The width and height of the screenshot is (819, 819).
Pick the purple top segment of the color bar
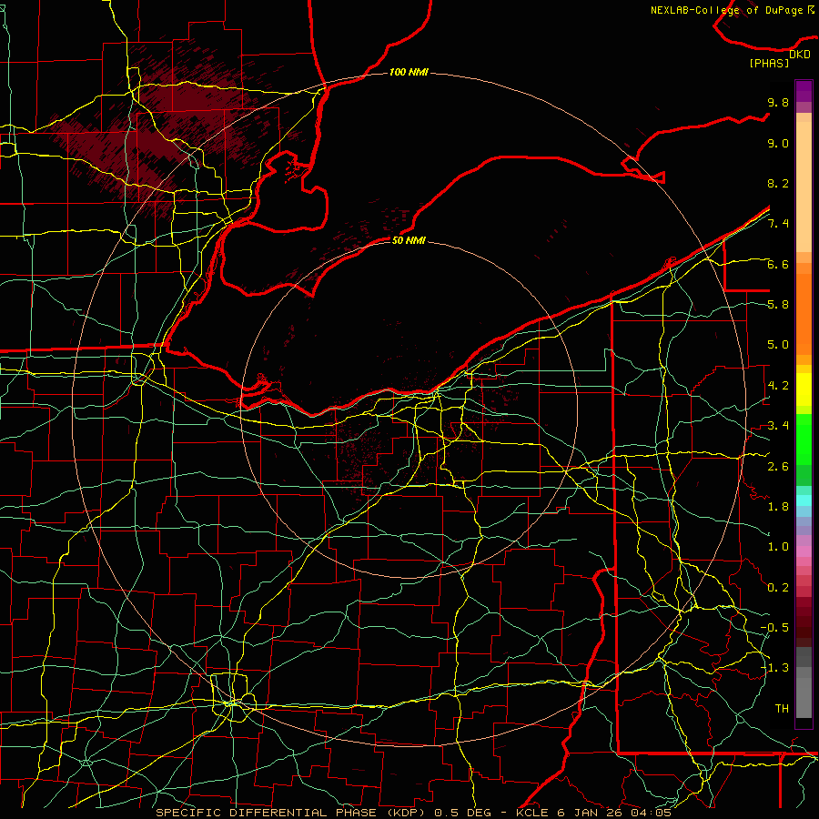click(x=804, y=91)
